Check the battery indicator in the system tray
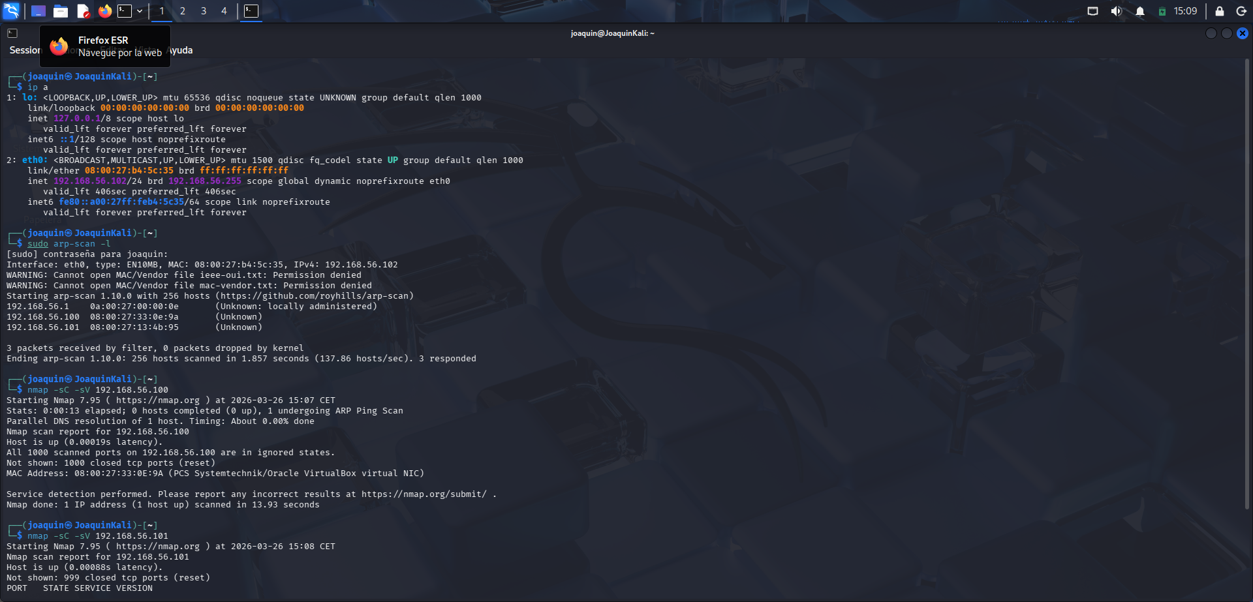The width and height of the screenshot is (1253, 602). (x=1162, y=10)
